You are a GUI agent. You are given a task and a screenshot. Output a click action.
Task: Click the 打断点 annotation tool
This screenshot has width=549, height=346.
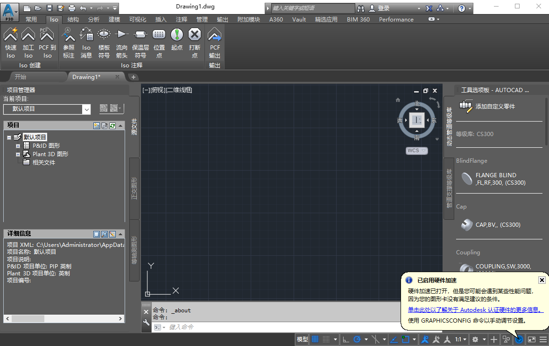pos(195,42)
